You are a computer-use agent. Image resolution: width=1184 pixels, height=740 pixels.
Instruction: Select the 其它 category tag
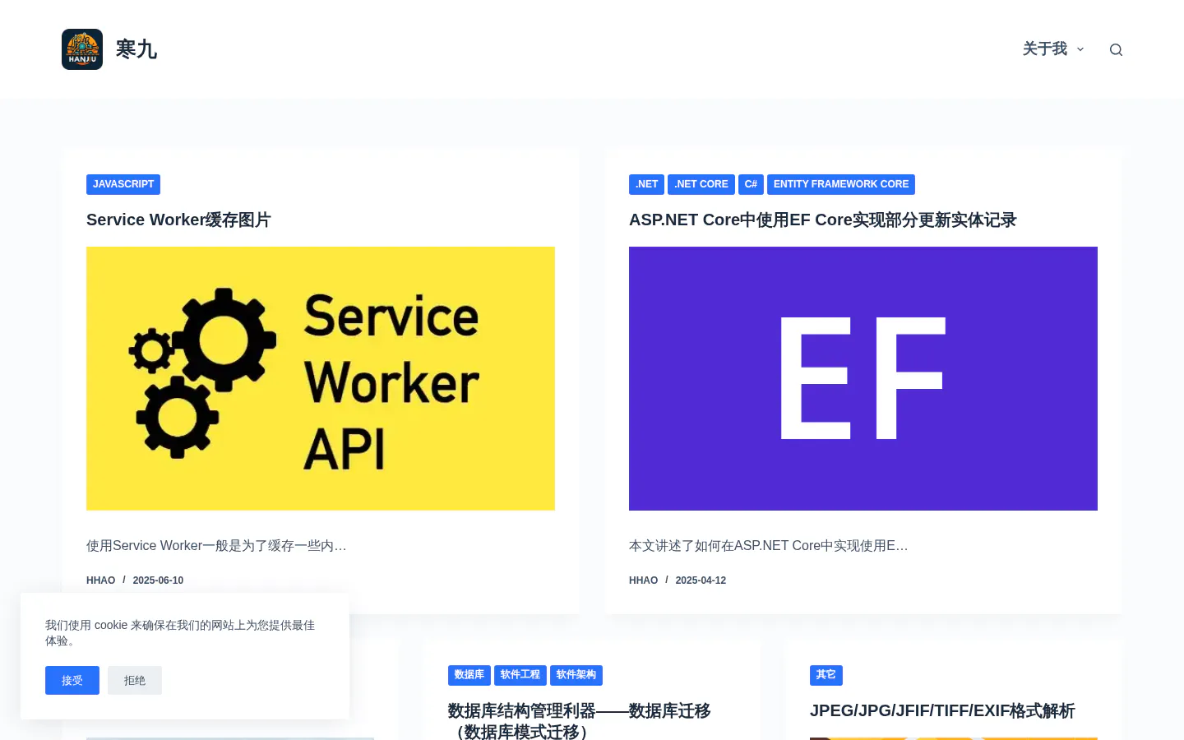[x=826, y=675]
